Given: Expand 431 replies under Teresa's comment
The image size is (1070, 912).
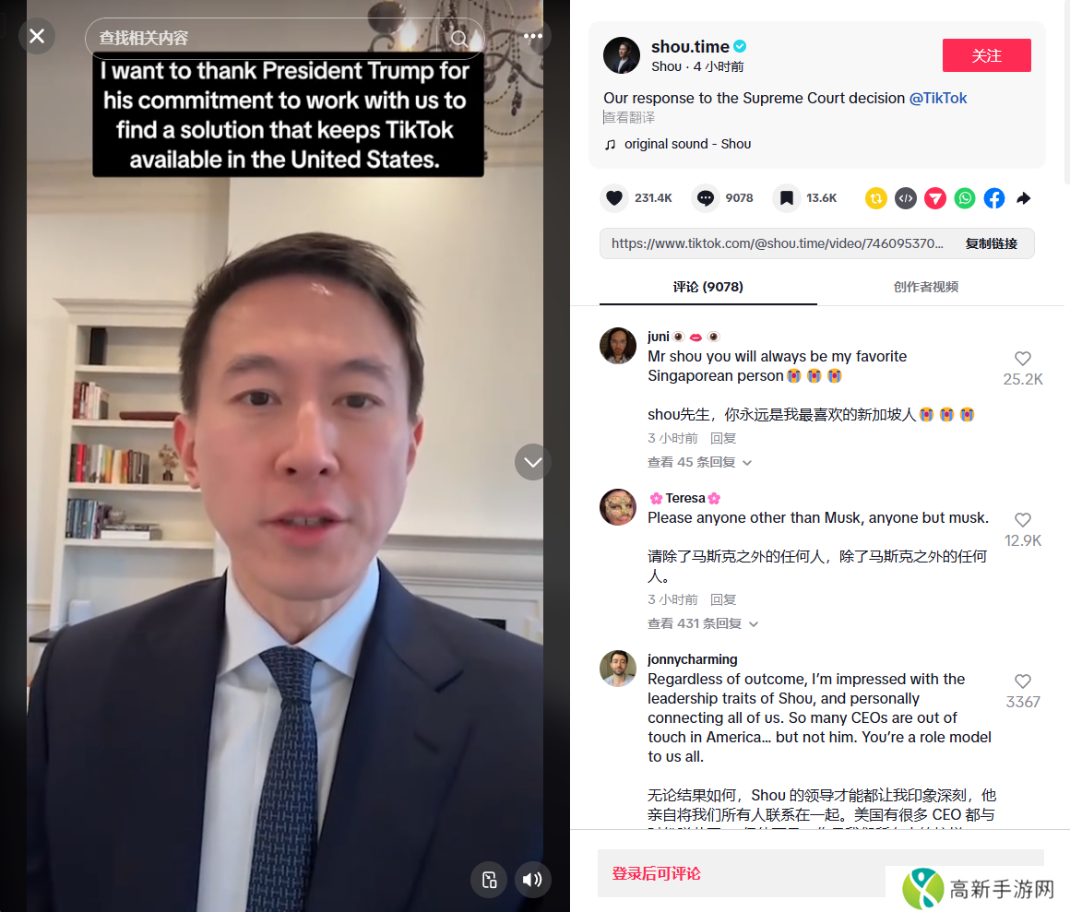Looking at the screenshot, I should [703, 623].
